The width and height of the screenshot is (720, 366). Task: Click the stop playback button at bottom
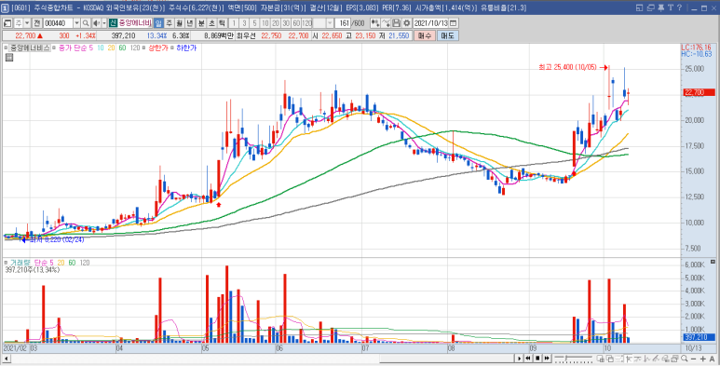[x=537, y=359]
